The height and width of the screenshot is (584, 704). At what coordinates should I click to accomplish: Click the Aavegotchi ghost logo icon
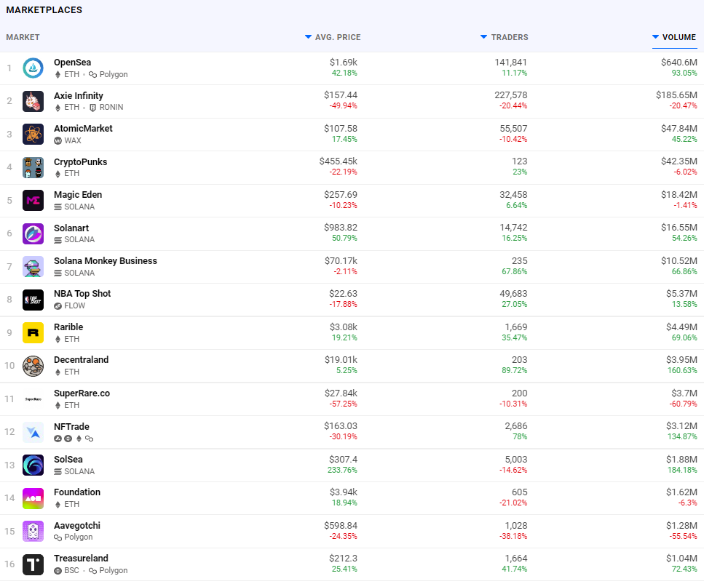(33, 531)
